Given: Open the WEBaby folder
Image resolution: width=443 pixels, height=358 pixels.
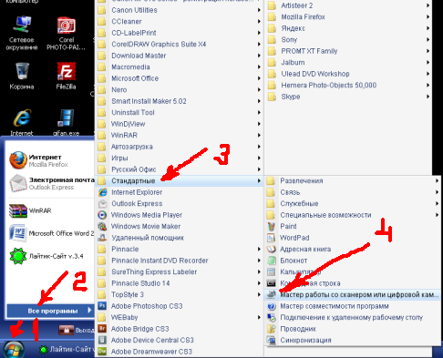Looking at the screenshot, I should (180, 317).
